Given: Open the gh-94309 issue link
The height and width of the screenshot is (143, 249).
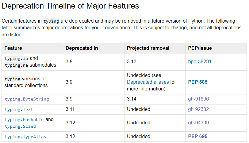Looking at the screenshot, I should [x=198, y=123].
